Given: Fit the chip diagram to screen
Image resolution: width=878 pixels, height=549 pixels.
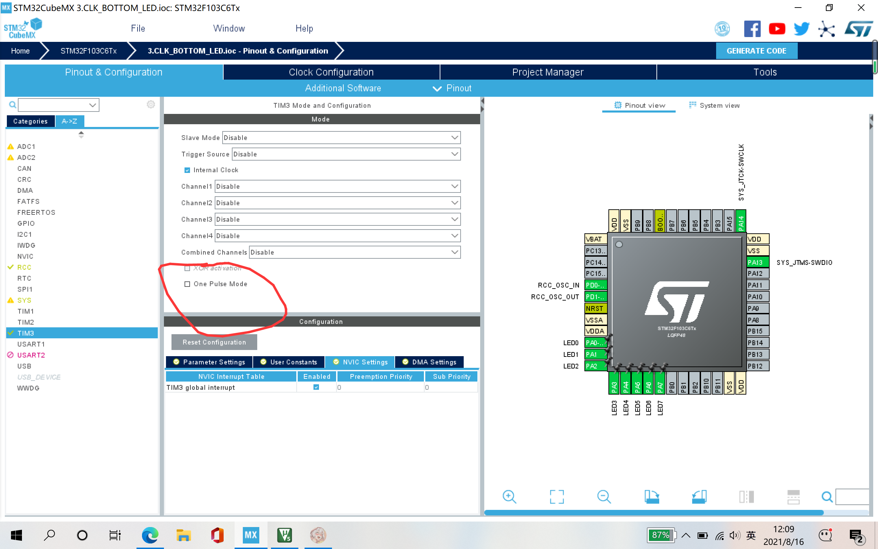Looking at the screenshot, I should (557, 497).
